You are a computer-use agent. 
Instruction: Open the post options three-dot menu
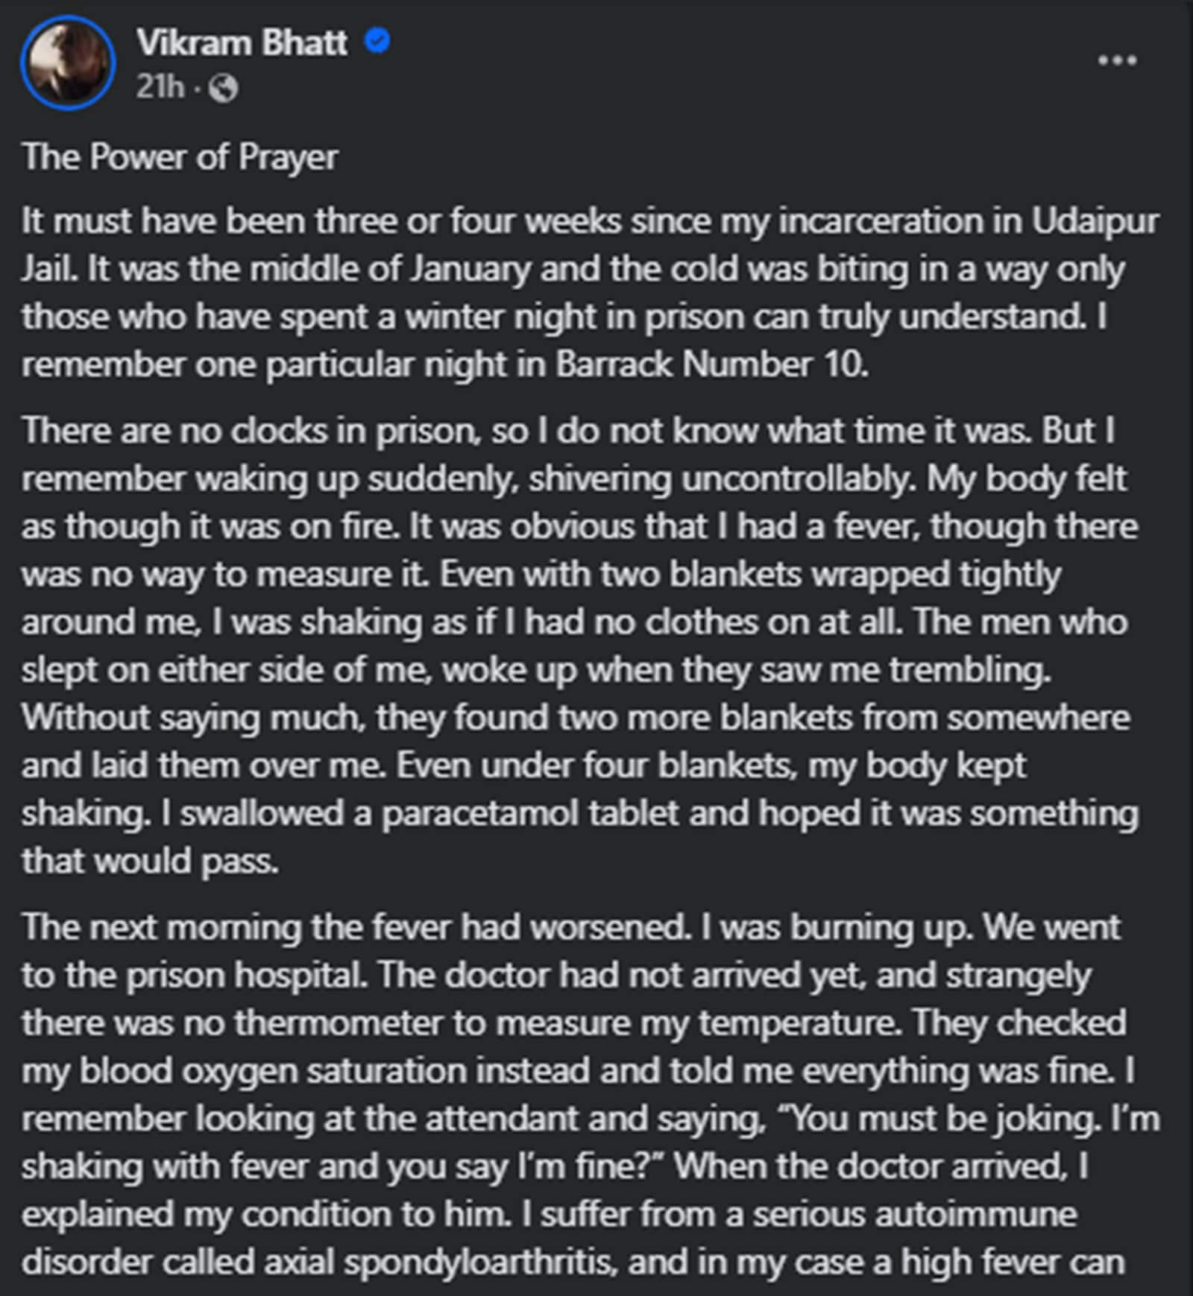[1116, 60]
